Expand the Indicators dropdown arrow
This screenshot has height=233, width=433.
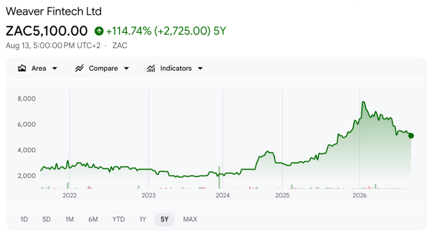[x=200, y=69]
